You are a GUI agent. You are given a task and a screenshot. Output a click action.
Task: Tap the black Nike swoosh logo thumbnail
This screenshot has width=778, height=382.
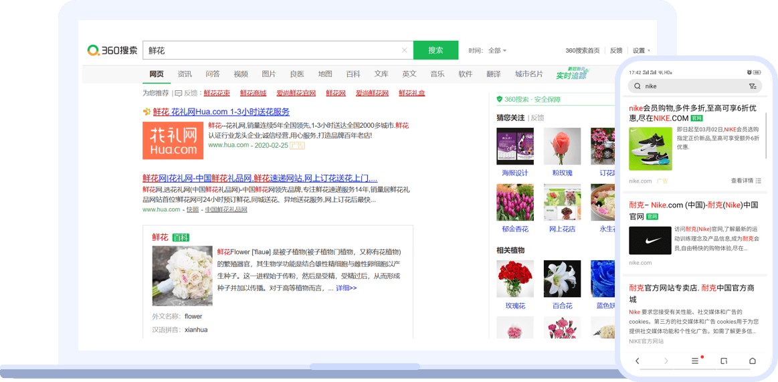click(x=650, y=241)
